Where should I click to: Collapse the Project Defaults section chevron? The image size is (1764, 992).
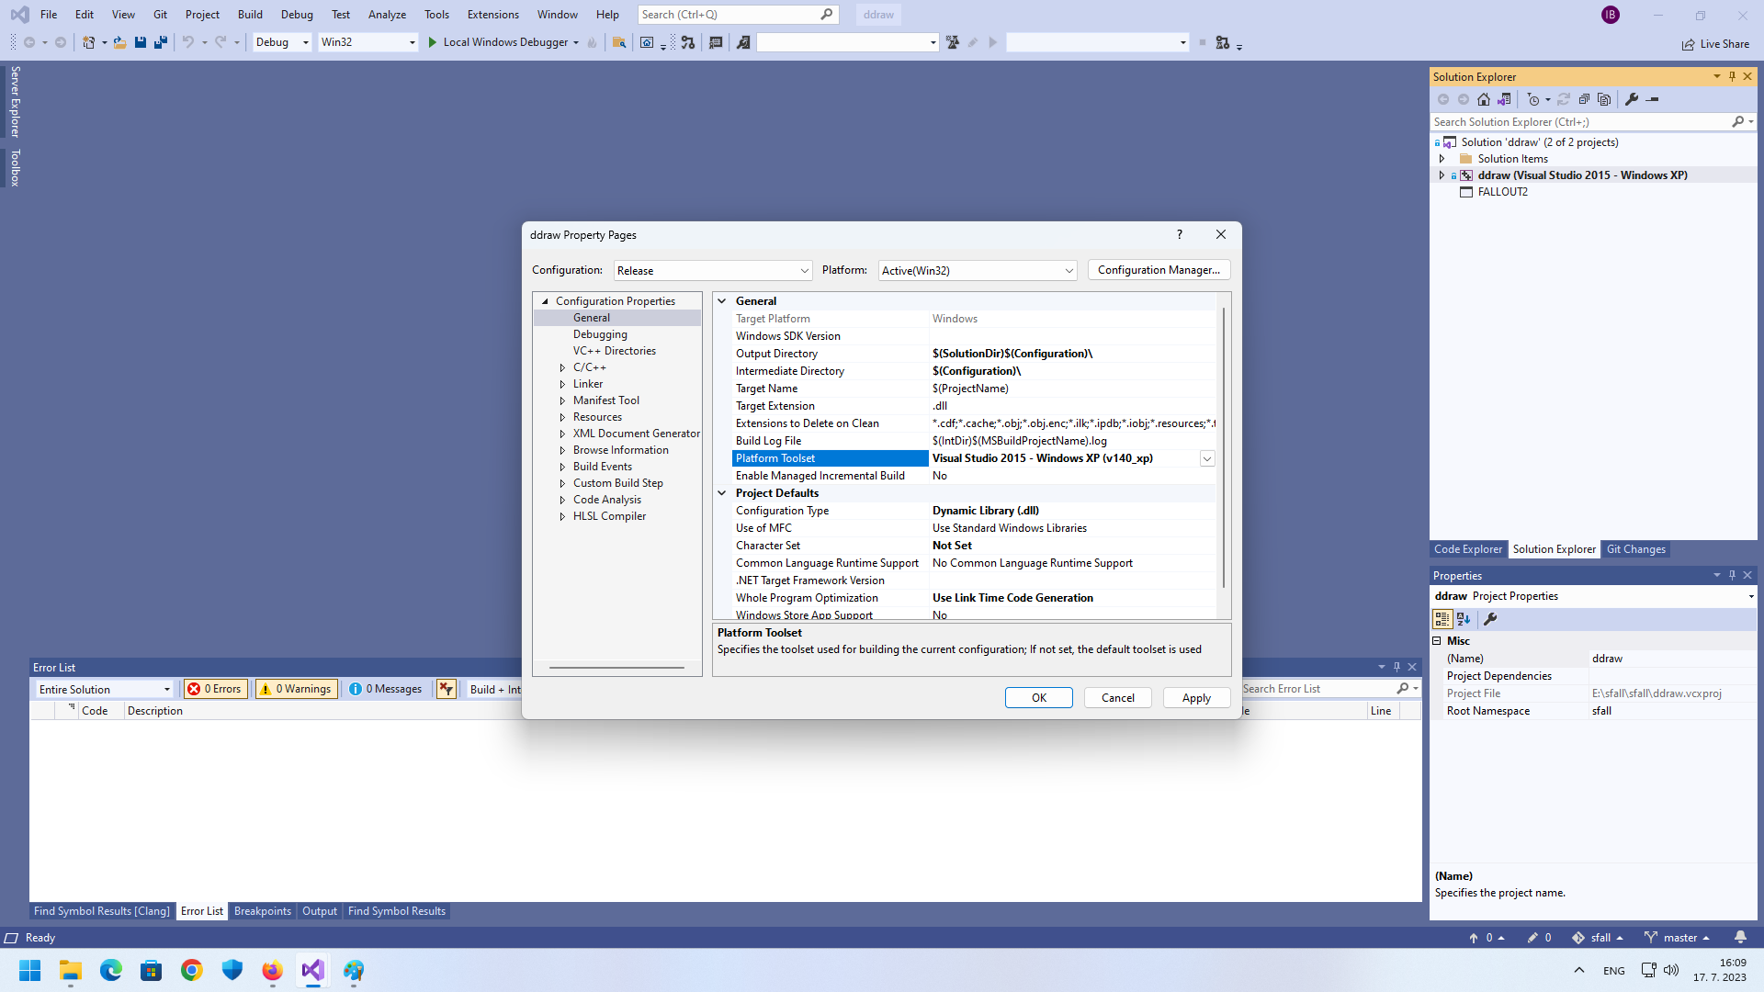722,493
